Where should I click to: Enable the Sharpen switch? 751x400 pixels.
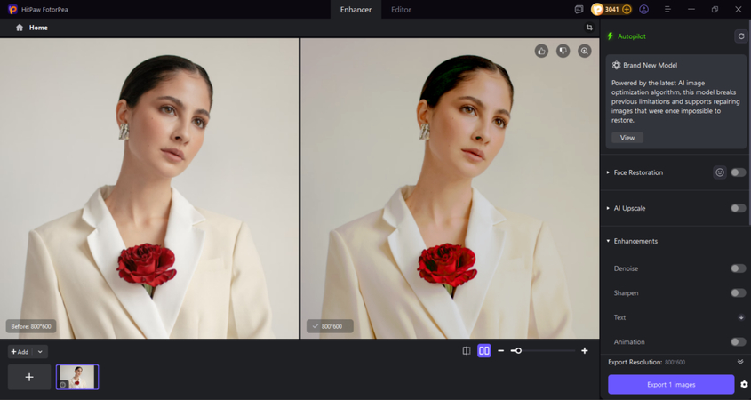click(x=738, y=292)
